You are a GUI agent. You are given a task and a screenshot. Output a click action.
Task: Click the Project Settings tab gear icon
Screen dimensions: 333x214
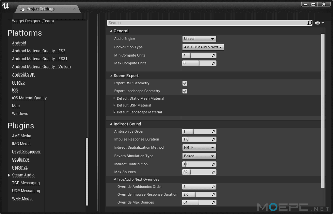[x=22, y=9]
